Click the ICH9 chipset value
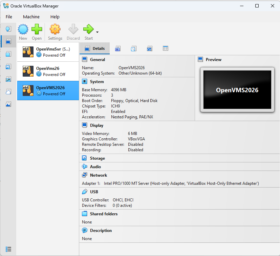 coord(115,106)
